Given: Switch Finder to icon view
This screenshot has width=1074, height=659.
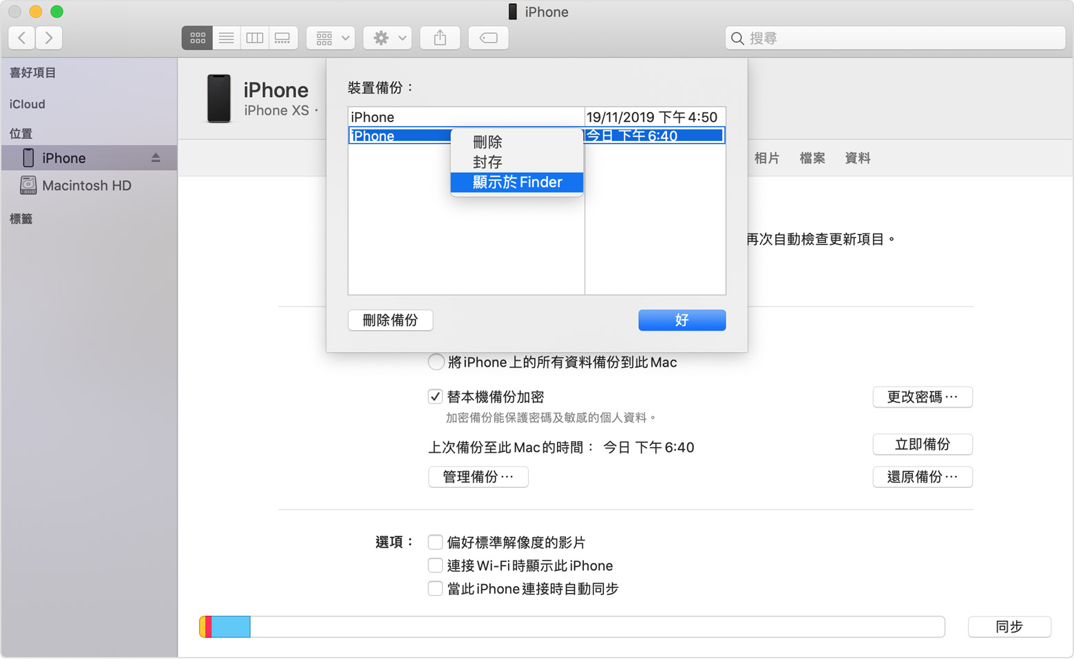Looking at the screenshot, I should tap(198, 38).
